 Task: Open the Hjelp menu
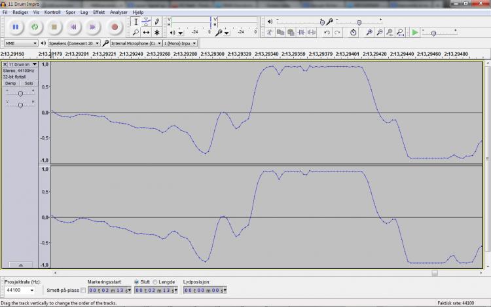click(137, 12)
